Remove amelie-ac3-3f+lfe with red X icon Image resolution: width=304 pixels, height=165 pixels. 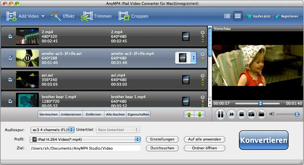point(203,58)
